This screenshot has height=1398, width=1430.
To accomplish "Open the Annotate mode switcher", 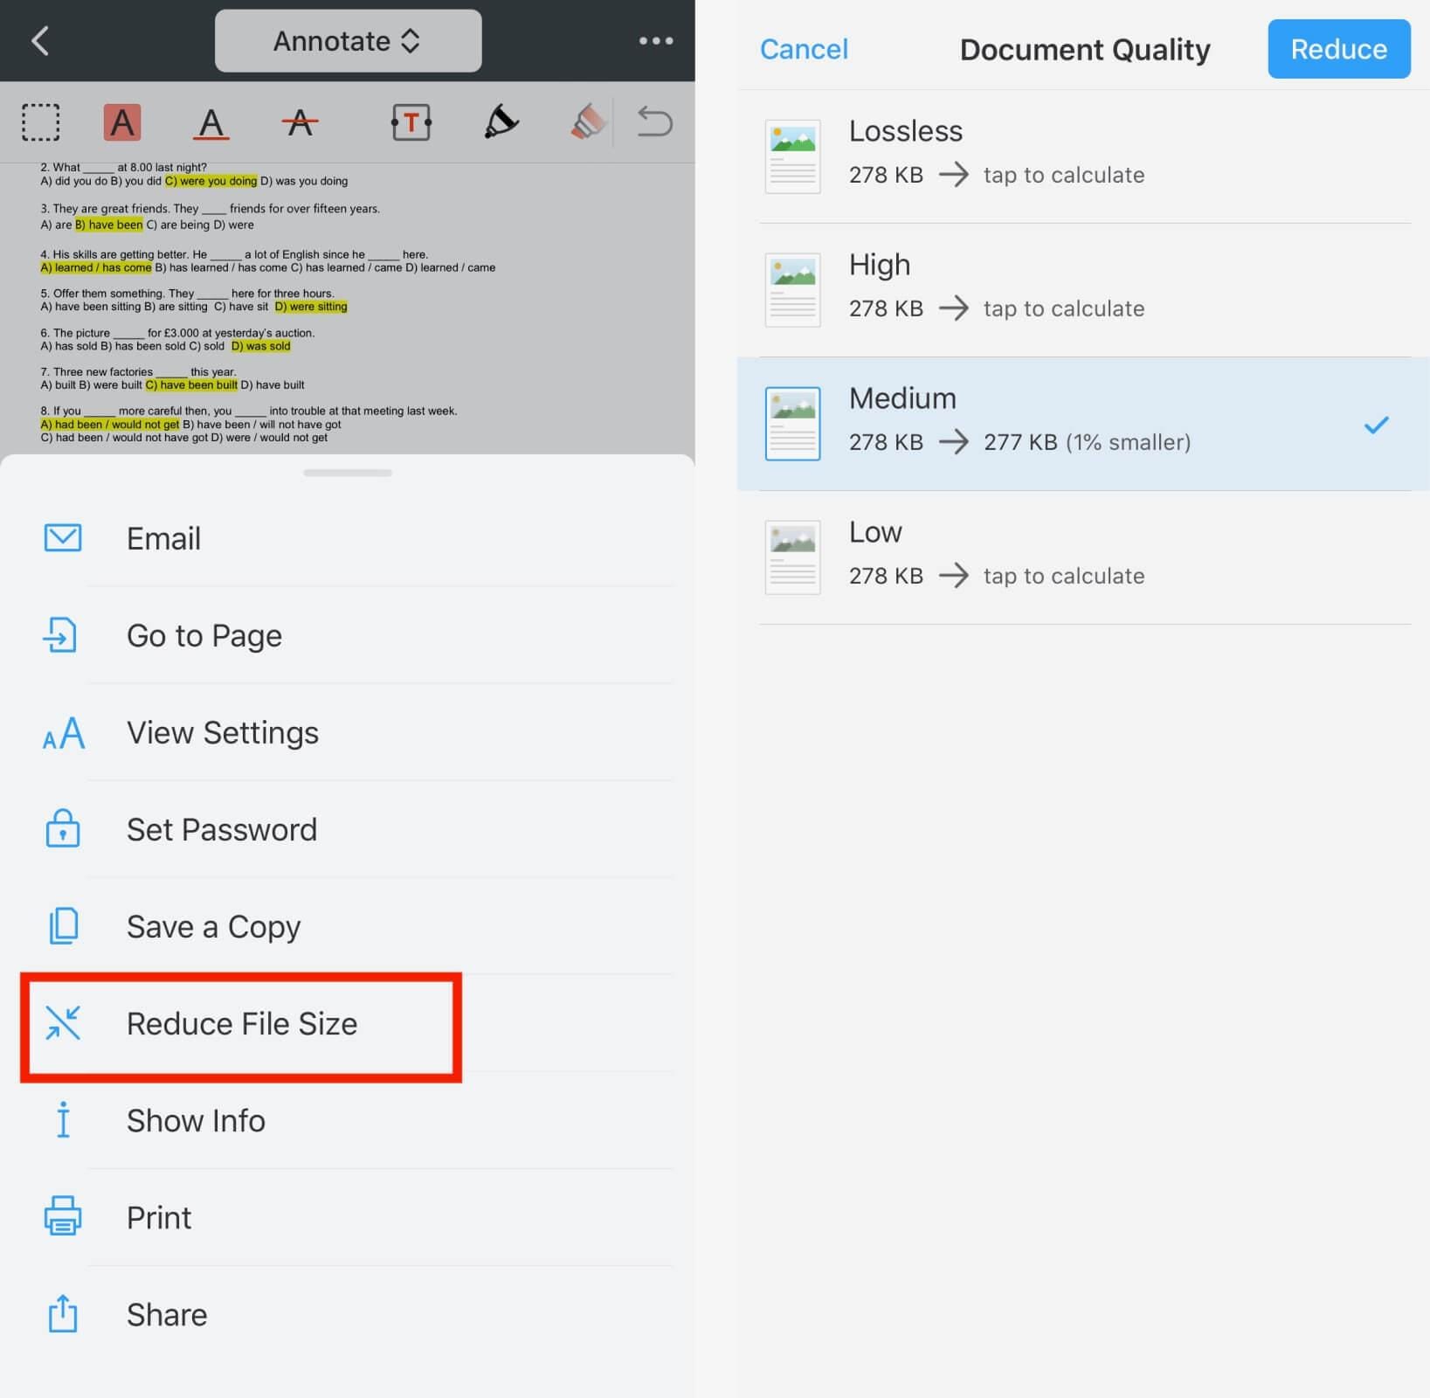I will (x=348, y=40).
